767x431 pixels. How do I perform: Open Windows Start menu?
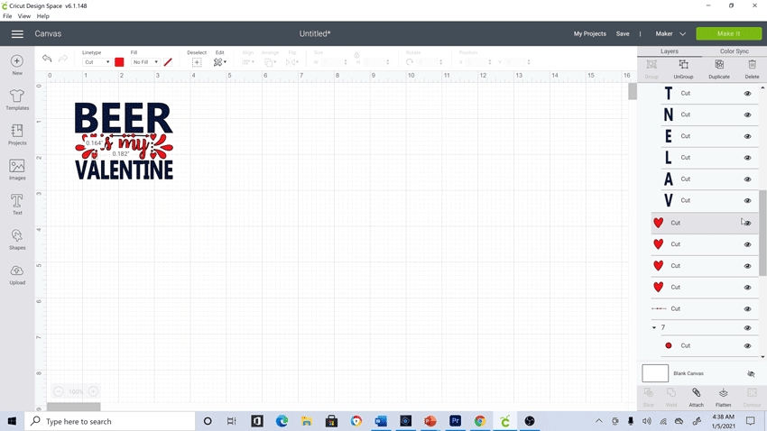coord(13,421)
